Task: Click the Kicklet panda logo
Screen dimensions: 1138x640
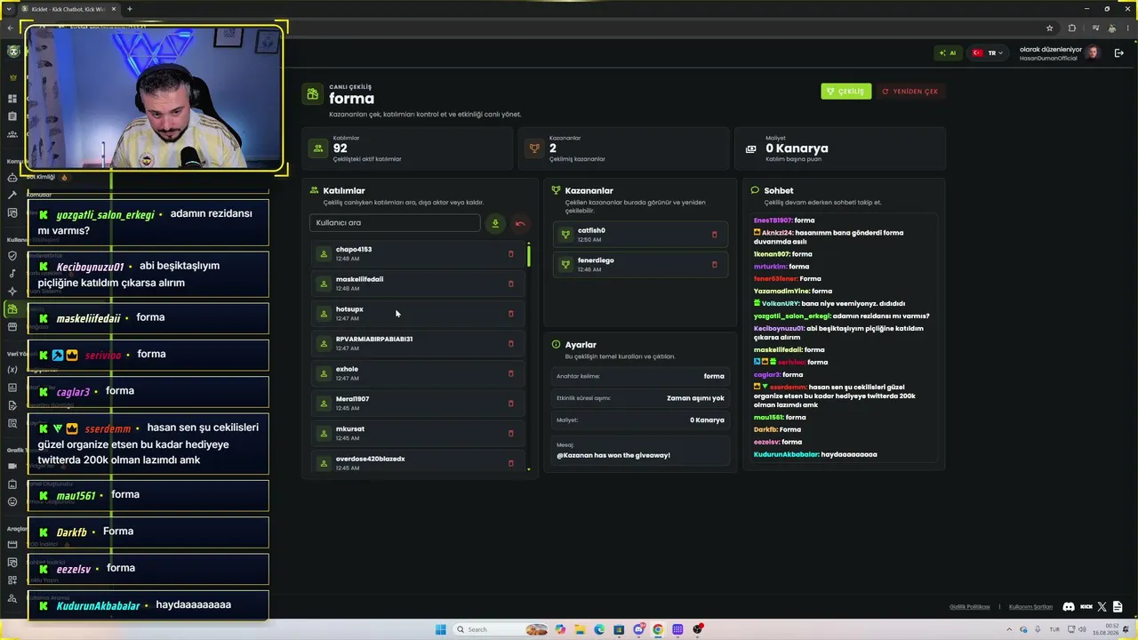Action: click(x=12, y=52)
